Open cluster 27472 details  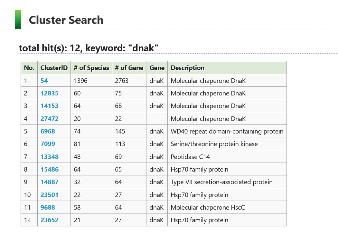(50, 119)
